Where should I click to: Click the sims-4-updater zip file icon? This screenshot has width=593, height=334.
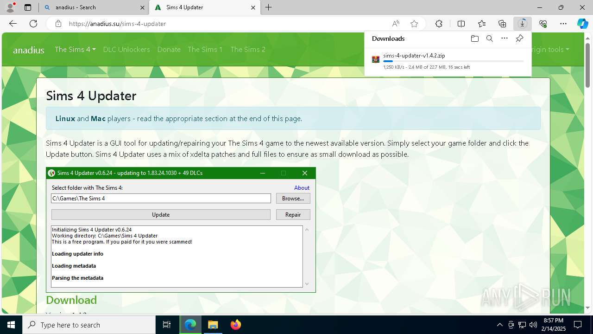[376, 59]
